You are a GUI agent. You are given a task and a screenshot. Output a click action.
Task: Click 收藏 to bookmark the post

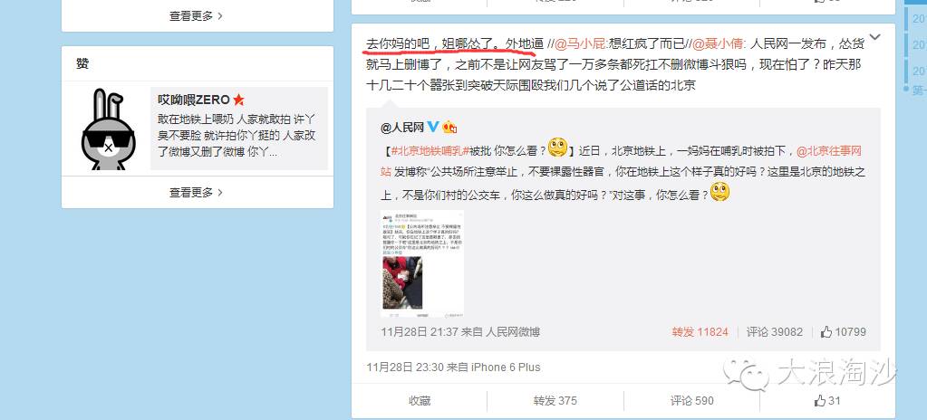420,400
